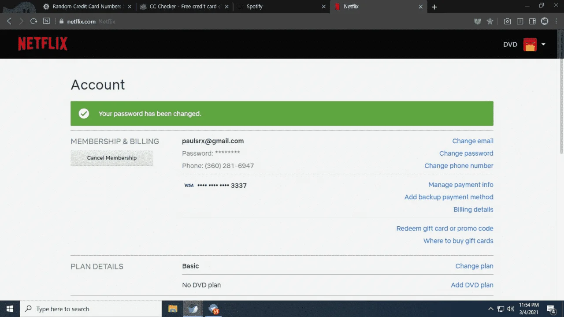The height and width of the screenshot is (317, 564).
Task: Switch to the Spotify tab
Action: pyautogui.click(x=281, y=7)
